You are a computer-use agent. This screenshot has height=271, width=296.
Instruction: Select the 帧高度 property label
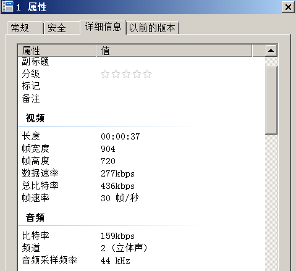[x=35, y=161]
